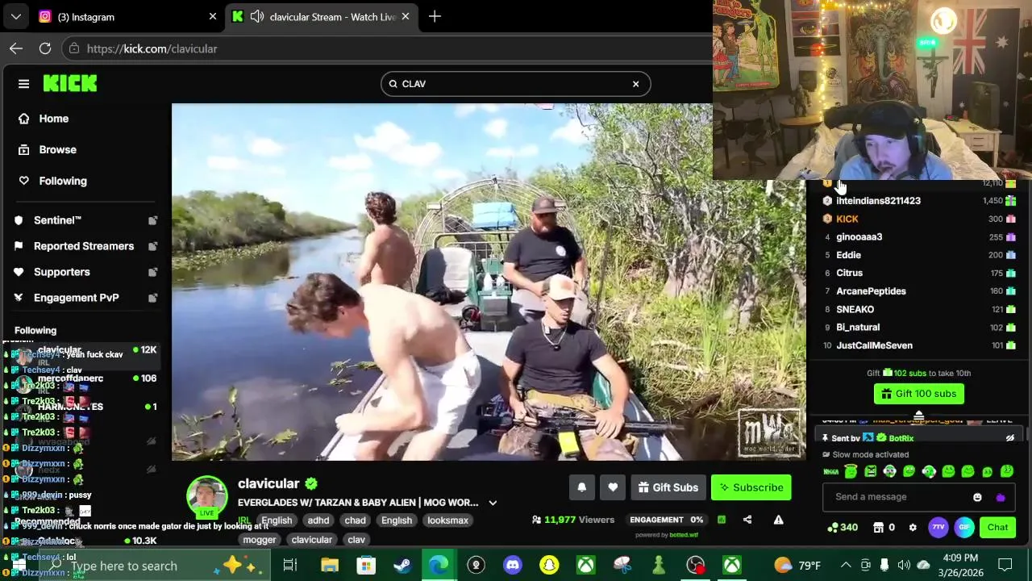The width and height of the screenshot is (1032, 581).
Task: Expand the stream title dropdown chevron
Action: click(493, 503)
